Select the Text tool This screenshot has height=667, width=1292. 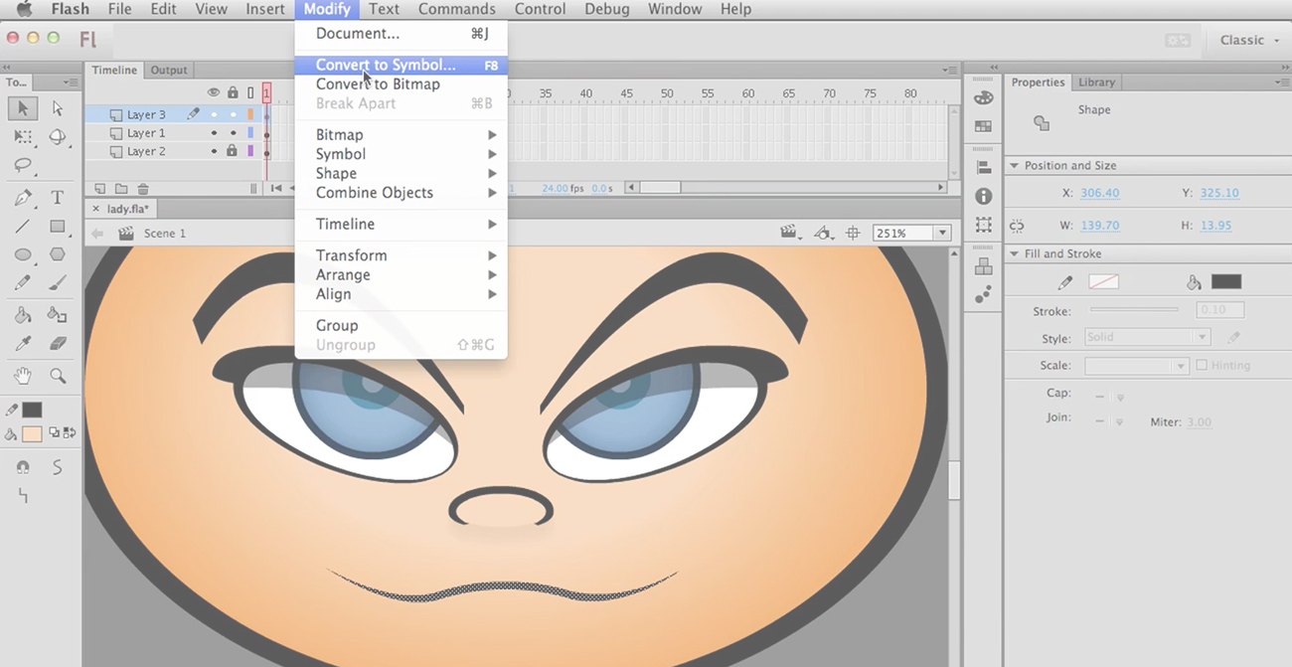coord(58,198)
